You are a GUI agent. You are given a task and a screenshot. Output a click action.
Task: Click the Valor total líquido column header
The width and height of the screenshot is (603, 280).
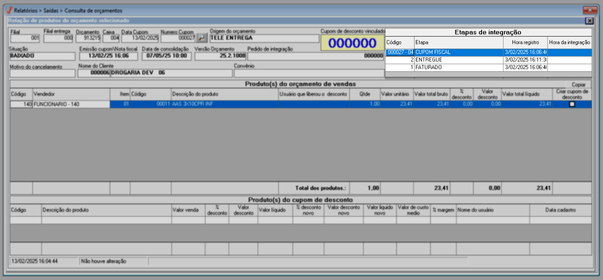(526, 94)
